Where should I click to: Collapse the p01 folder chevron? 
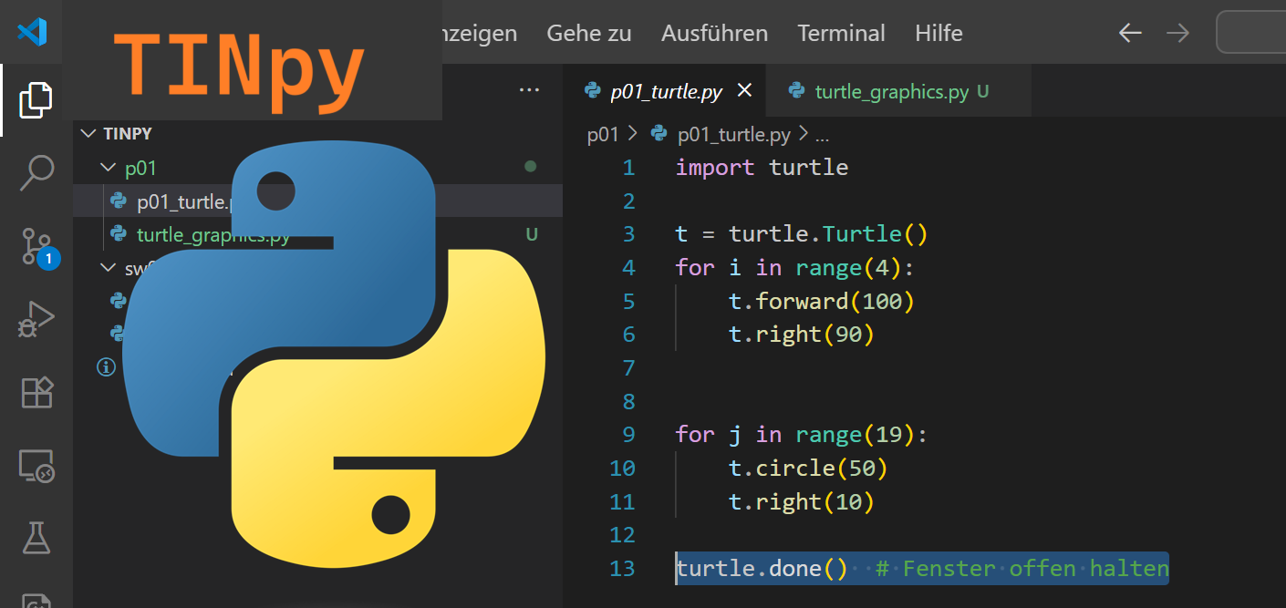click(109, 168)
